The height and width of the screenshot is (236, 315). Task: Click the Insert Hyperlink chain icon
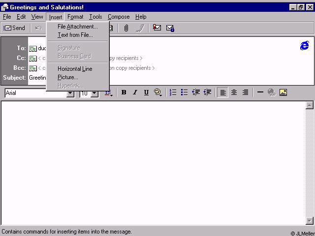coord(272,92)
